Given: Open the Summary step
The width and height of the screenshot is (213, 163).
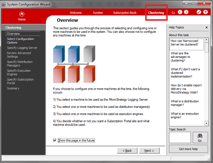Looking at the screenshot, I should (x=13, y=89).
